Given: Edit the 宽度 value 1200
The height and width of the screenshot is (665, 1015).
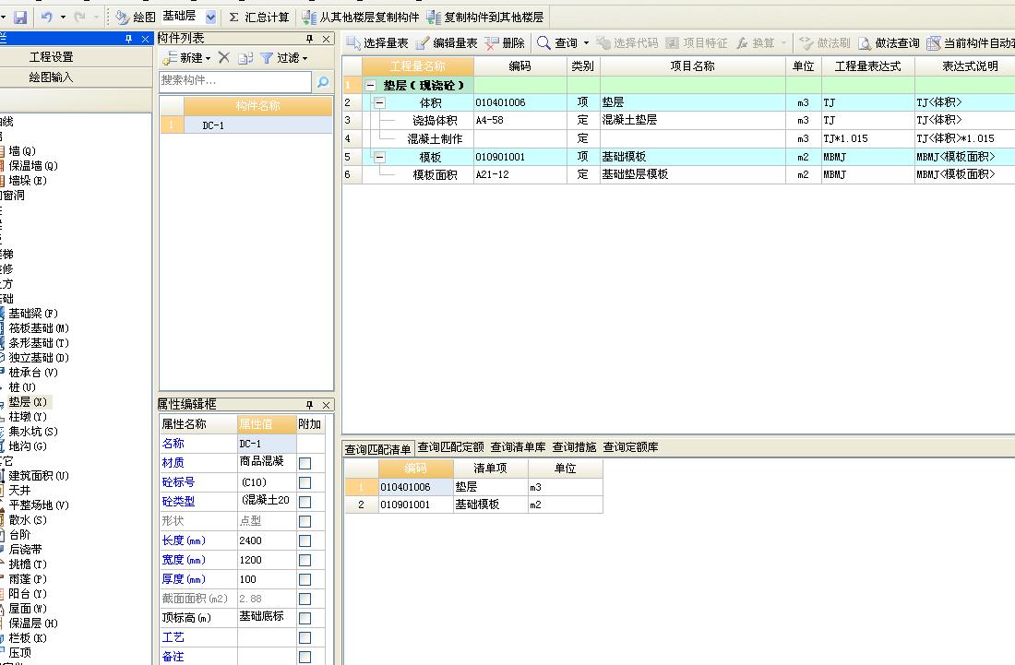Looking at the screenshot, I should point(267,560).
